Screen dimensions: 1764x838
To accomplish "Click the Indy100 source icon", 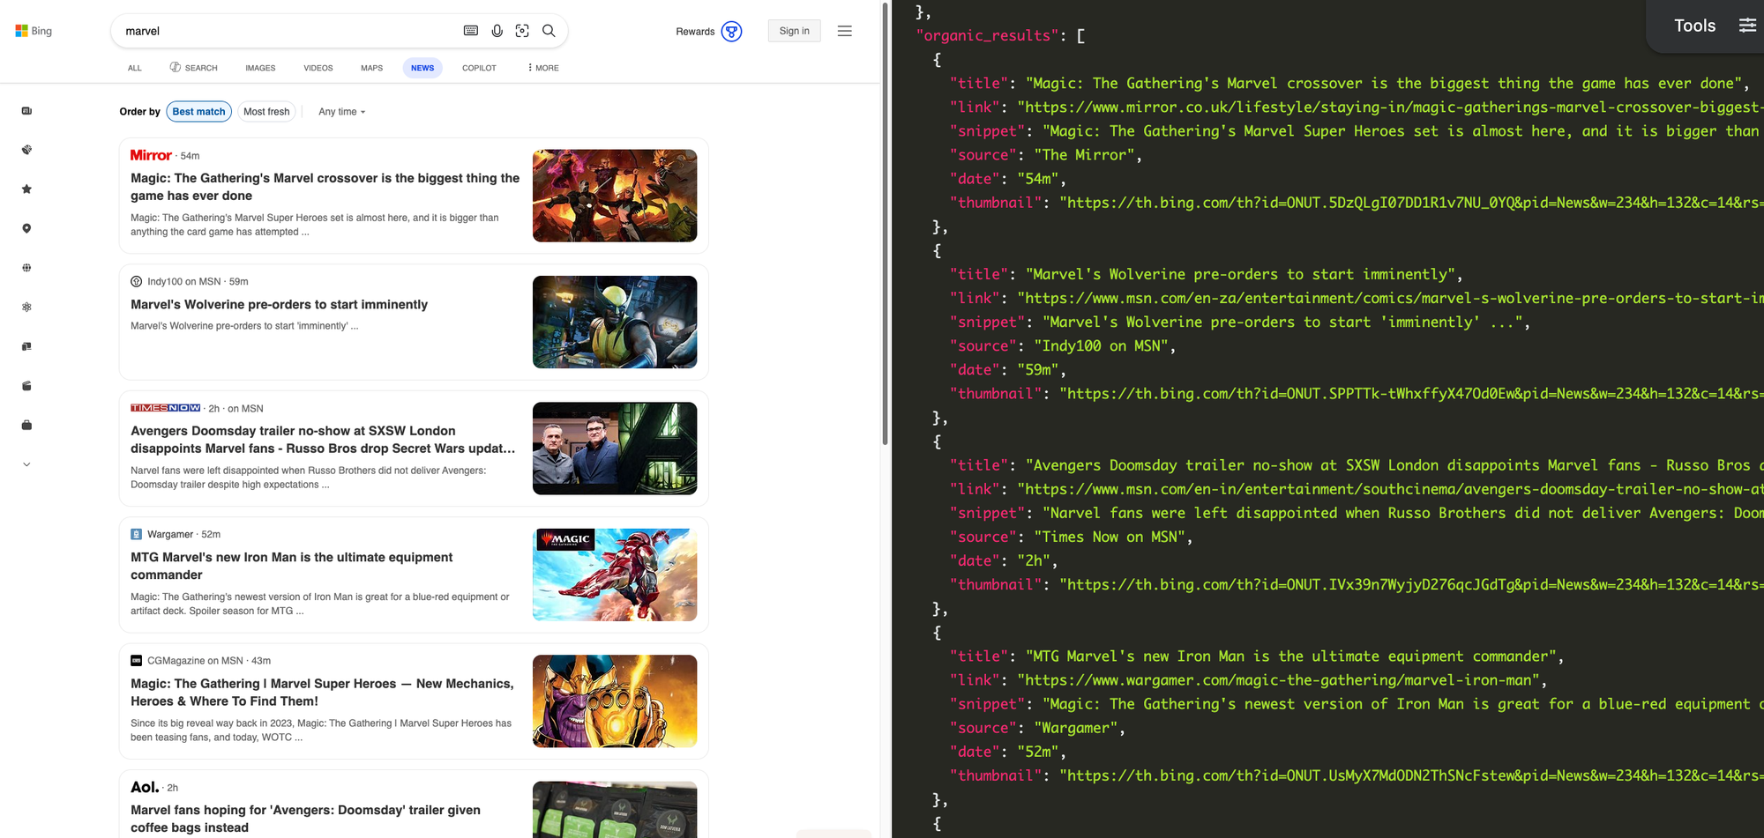I will [137, 282].
